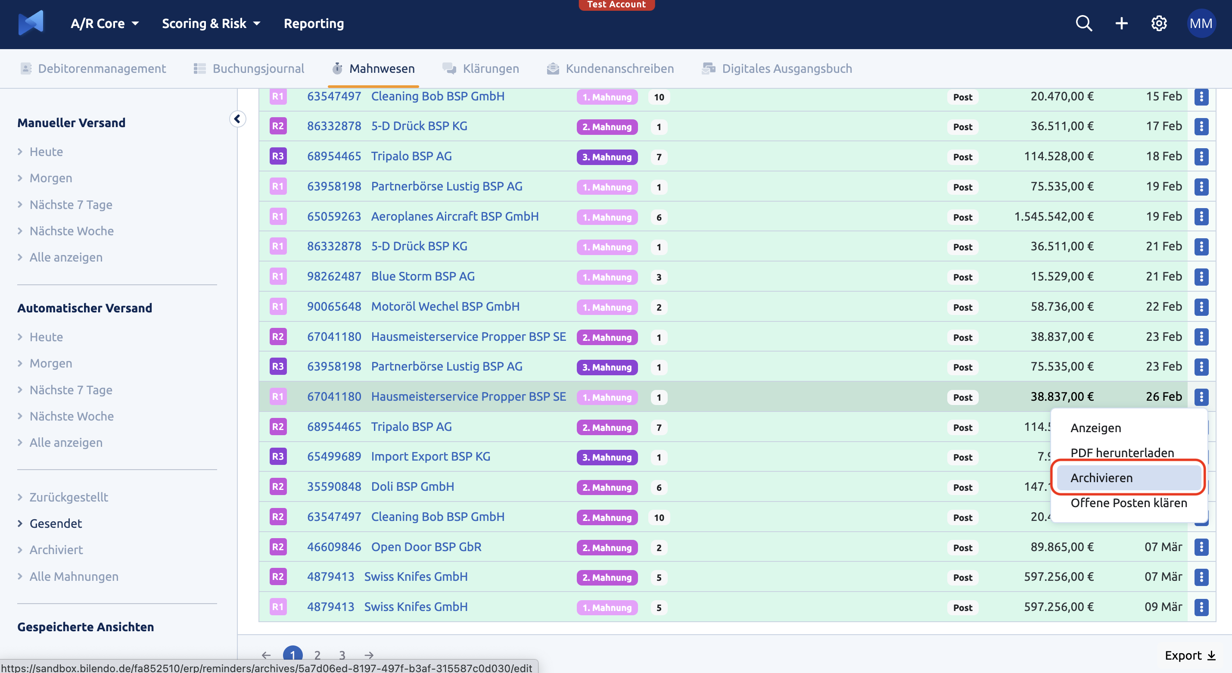Collapse sidebar with the chevron circle button
The height and width of the screenshot is (673, 1232).
238,118
